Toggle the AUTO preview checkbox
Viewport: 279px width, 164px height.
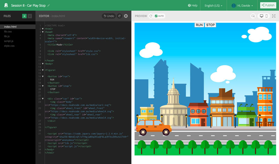(156, 16)
